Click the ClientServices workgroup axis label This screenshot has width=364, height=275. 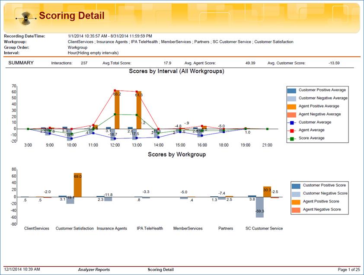point(37,228)
